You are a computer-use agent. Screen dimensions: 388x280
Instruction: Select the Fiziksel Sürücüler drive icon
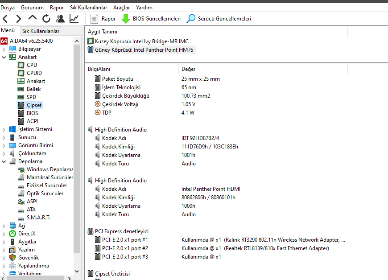pyautogui.click(x=21, y=186)
